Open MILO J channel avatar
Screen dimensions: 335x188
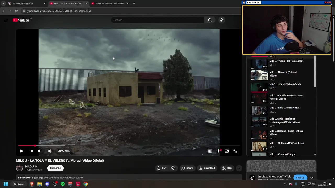[x=20, y=168]
